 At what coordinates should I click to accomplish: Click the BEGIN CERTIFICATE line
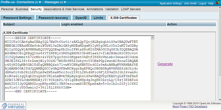33,38
